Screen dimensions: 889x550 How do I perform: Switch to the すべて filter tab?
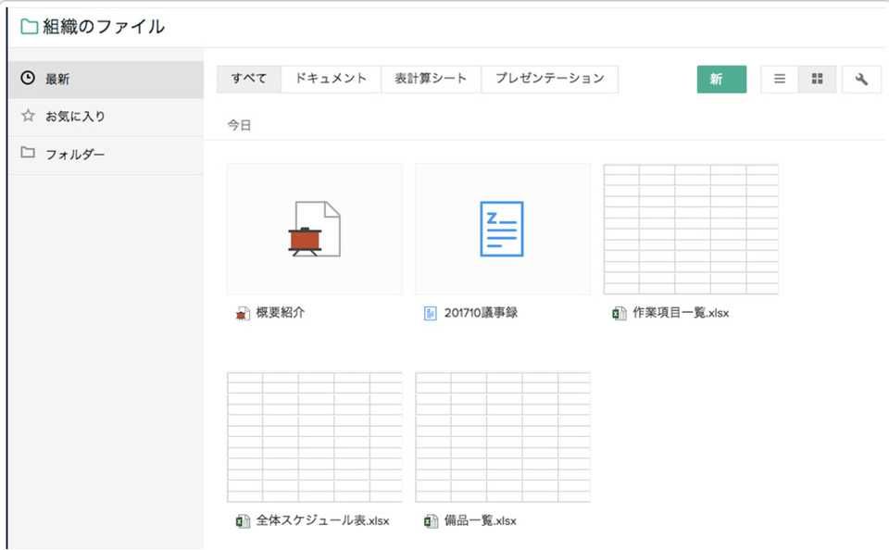(247, 79)
